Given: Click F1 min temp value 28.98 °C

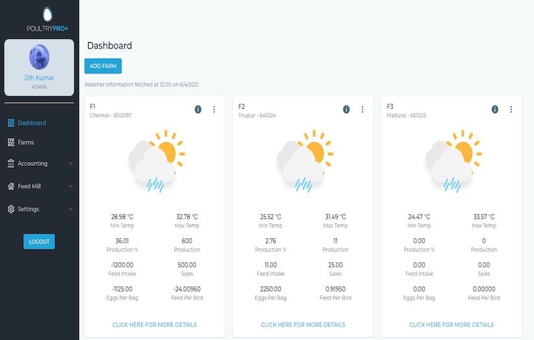Looking at the screenshot, I should pyautogui.click(x=122, y=217).
